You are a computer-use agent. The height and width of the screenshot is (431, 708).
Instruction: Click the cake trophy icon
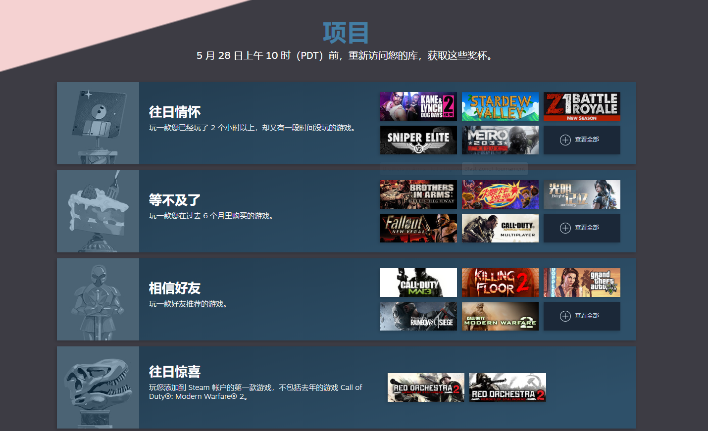click(x=98, y=211)
